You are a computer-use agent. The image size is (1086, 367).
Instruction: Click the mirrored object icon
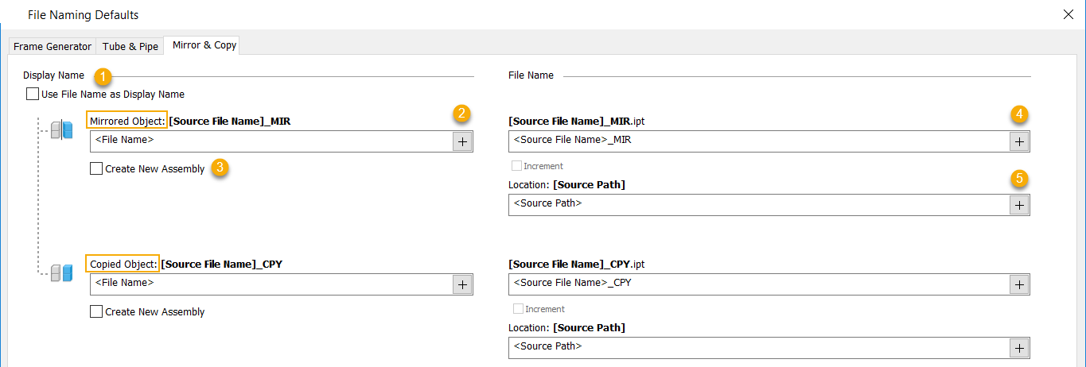62,130
